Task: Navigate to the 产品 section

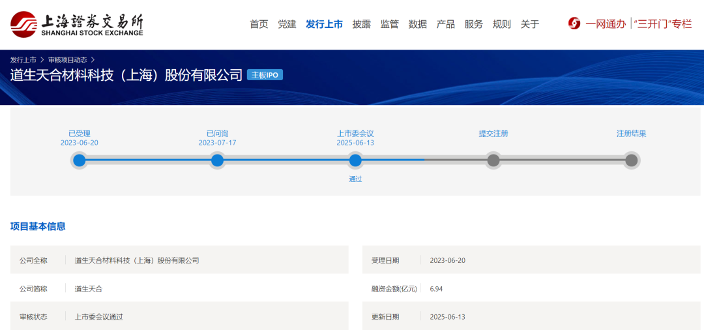Action: tap(445, 24)
